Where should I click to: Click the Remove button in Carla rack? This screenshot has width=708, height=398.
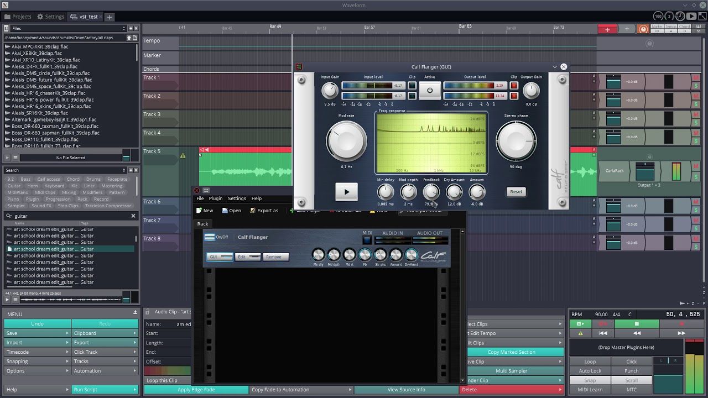(275, 257)
